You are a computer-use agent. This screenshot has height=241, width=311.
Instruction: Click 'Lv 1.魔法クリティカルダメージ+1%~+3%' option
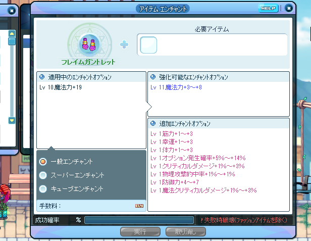coord(203,190)
